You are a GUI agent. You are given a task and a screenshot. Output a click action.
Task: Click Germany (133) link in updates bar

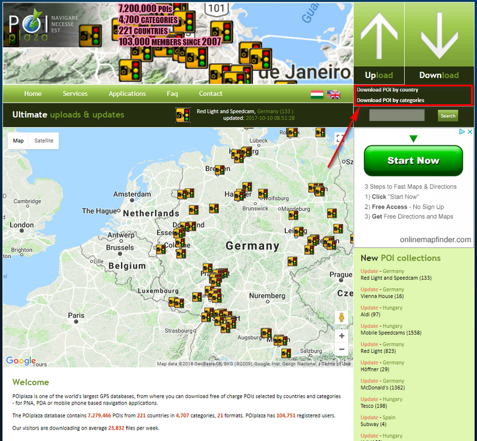click(x=275, y=111)
